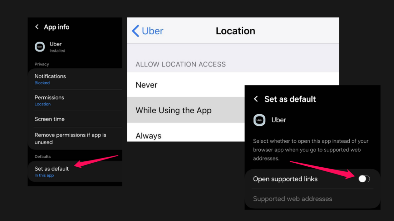The width and height of the screenshot is (394, 221).
Task: Select the Never location access option
Action: point(146,84)
